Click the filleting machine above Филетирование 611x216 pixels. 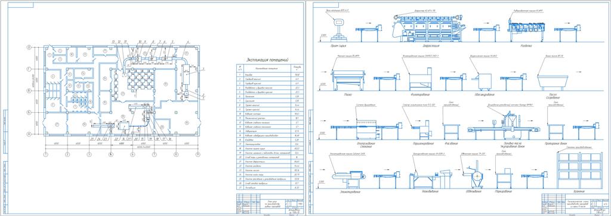[x=421, y=79]
